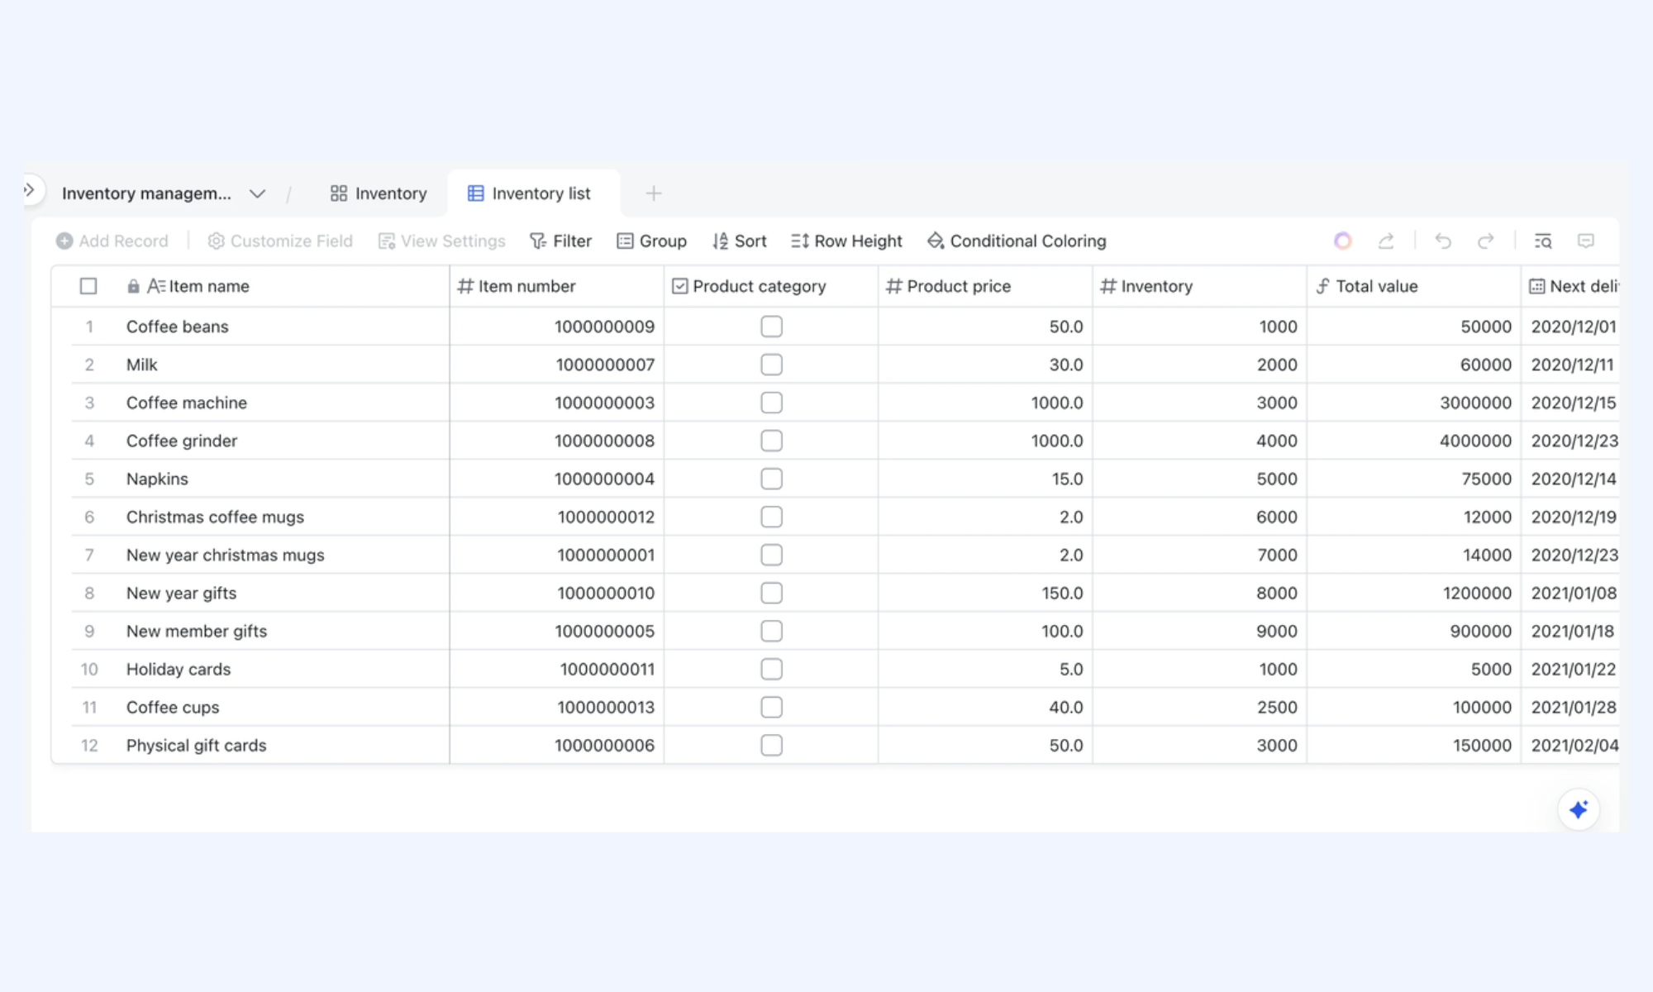Click row number 12
This screenshot has height=992, width=1653.
[89, 745]
